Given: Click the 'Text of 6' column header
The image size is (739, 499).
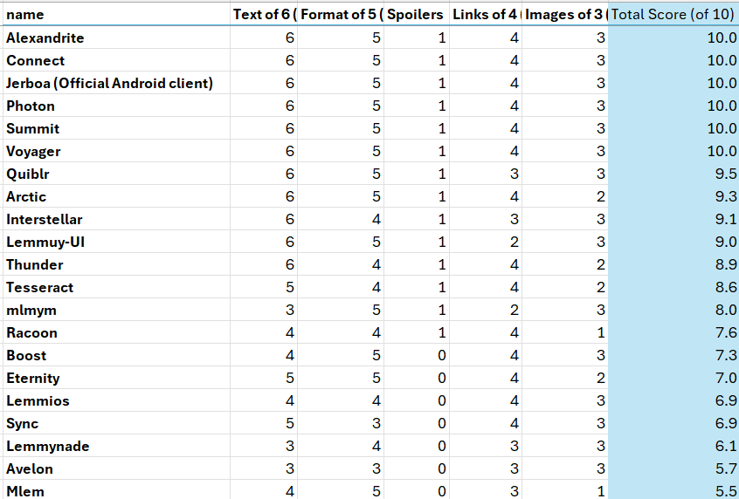Looking at the screenshot, I should [x=264, y=14].
